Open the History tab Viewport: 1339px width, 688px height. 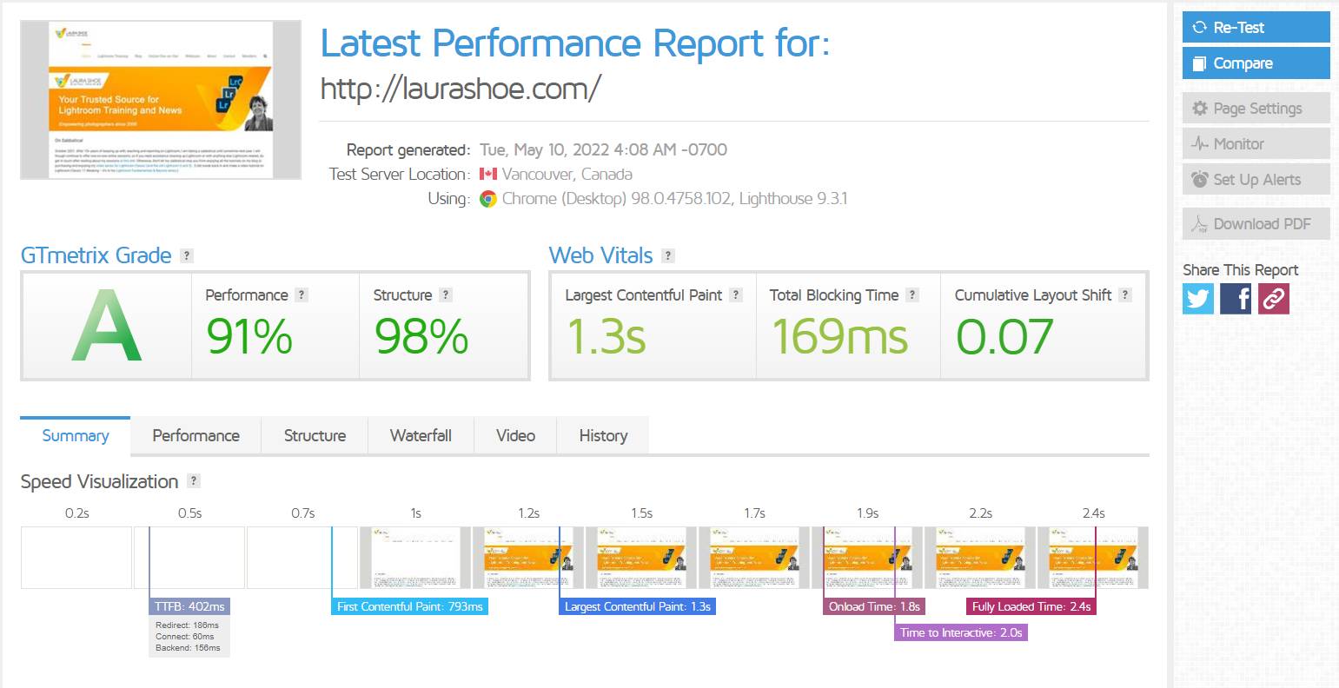[x=603, y=435]
